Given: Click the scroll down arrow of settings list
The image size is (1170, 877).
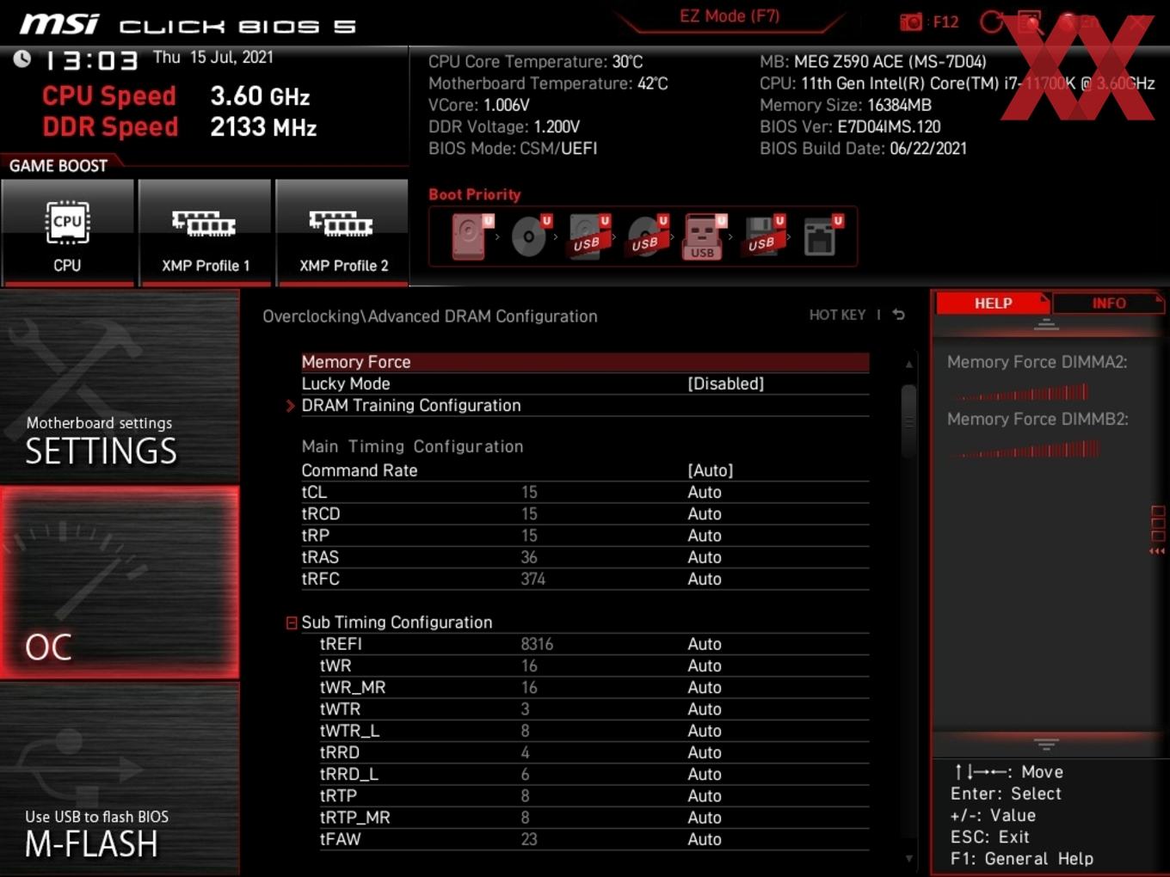Looking at the screenshot, I should (x=908, y=858).
